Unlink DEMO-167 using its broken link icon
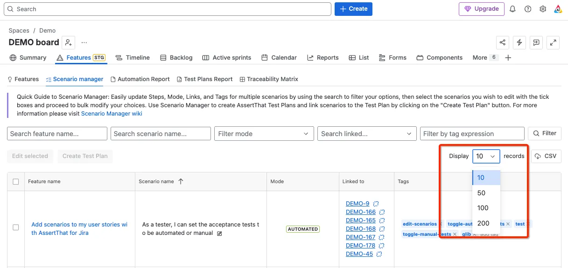The image size is (568, 268). 382,237
